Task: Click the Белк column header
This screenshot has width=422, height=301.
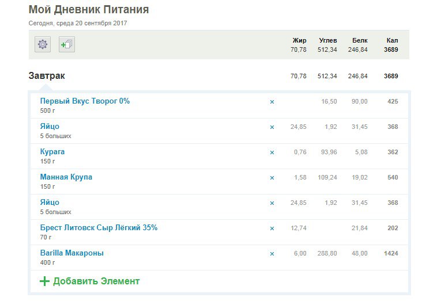Action: tap(360, 40)
